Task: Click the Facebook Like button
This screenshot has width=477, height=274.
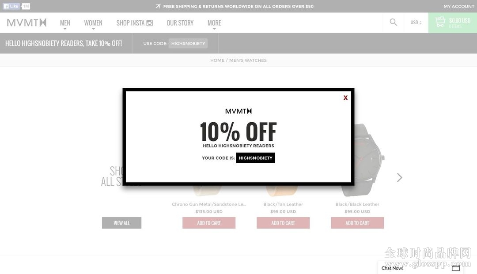Action: coord(11,6)
